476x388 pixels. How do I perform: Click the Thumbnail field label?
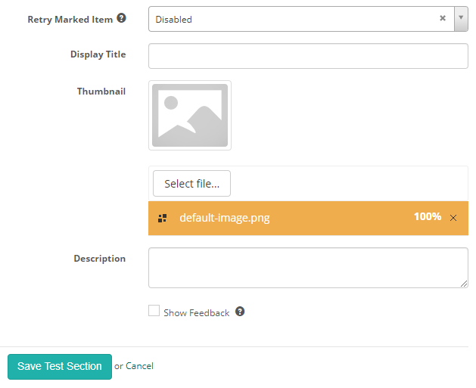[101, 92]
